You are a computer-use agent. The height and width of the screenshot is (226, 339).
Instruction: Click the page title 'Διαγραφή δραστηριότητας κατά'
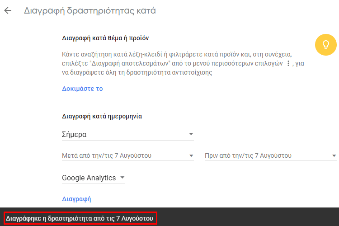click(x=90, y=10)
